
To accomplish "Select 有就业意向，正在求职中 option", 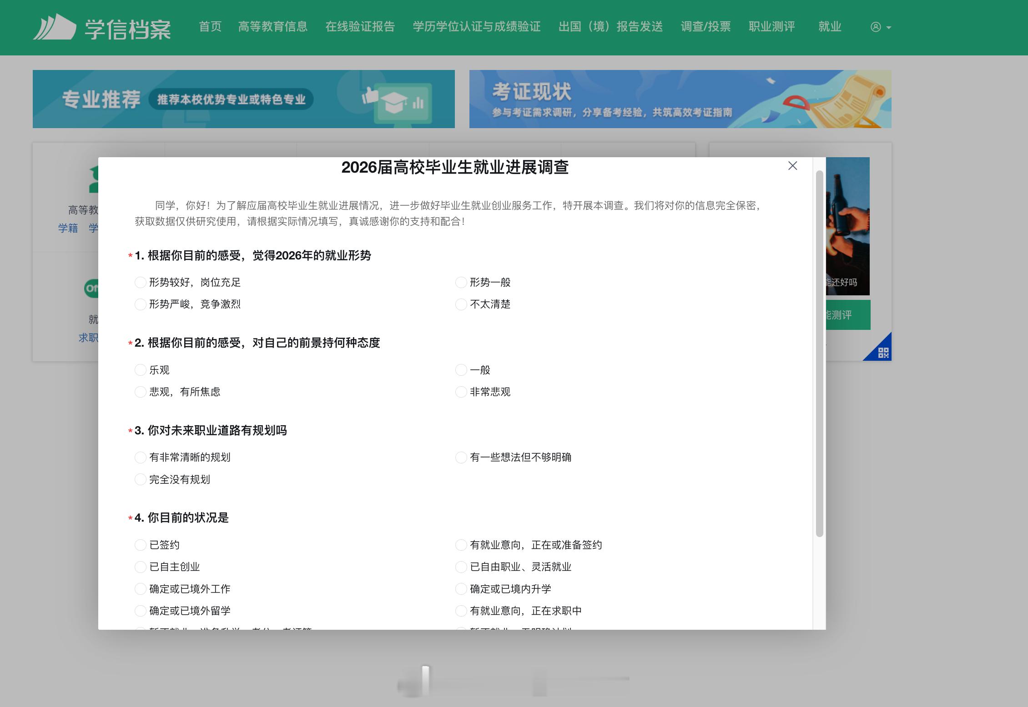I will [461, 611].
